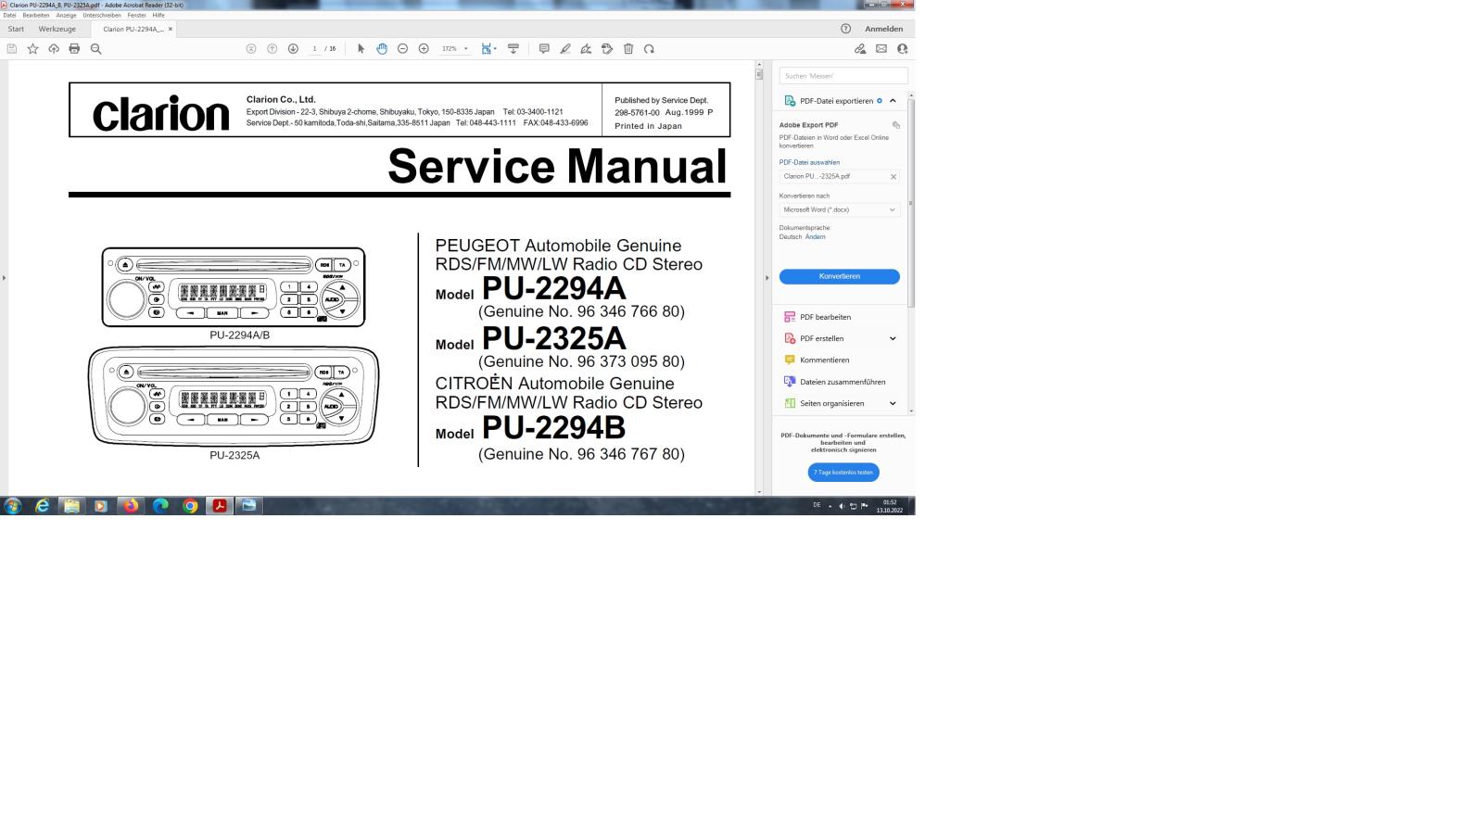Activate the hand pan tool
Screen dimensions: 1483x834
pos(382,49)
